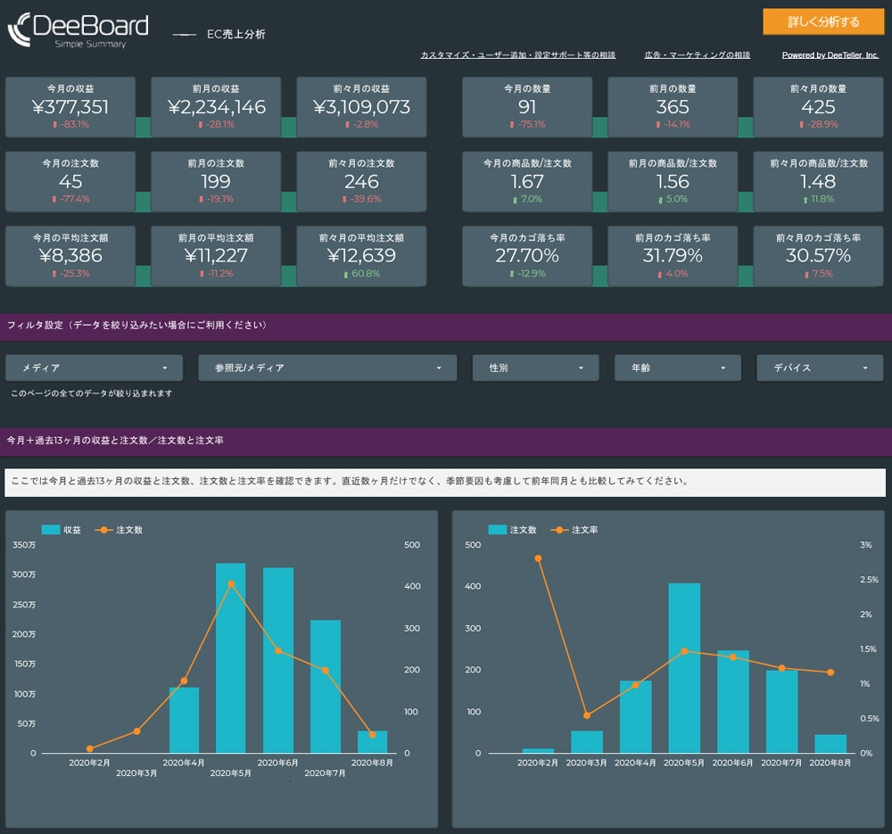The width and height of the screenshot is (892, 834).
Task: Select the 前々月の収益 ¥3,109,073 card
Action: click(x=362, y=107)
